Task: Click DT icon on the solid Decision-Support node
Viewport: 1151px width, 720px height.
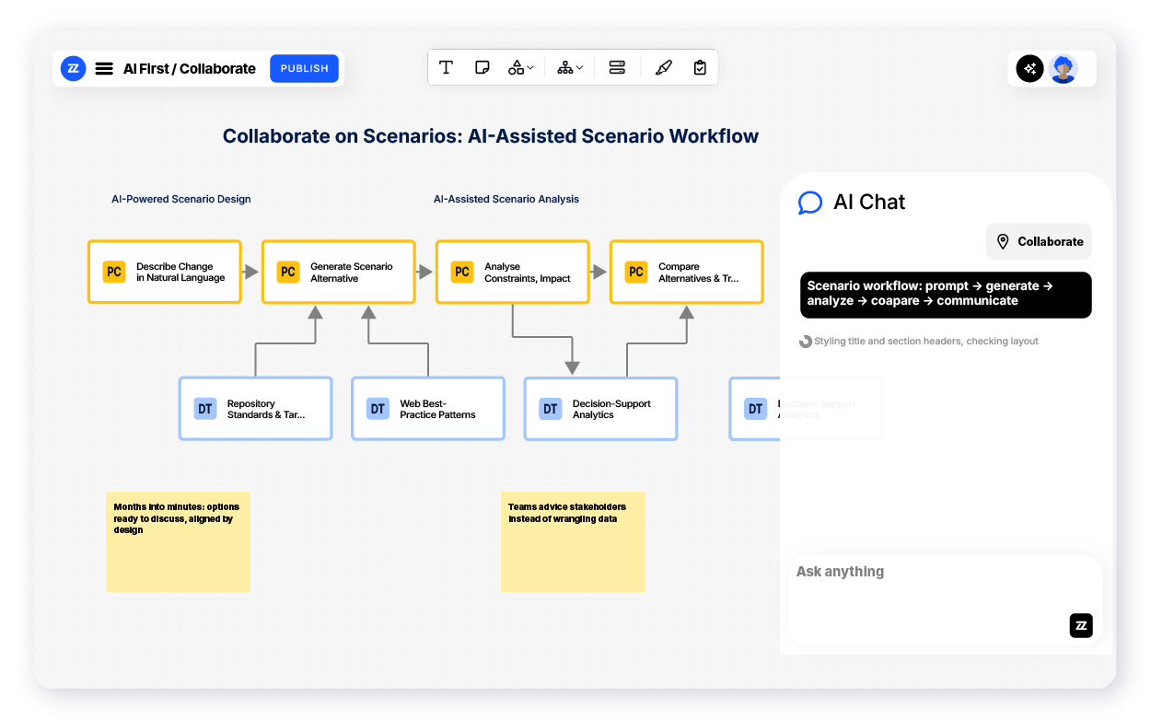Action: pyautogui.click(x=551, y=409)
